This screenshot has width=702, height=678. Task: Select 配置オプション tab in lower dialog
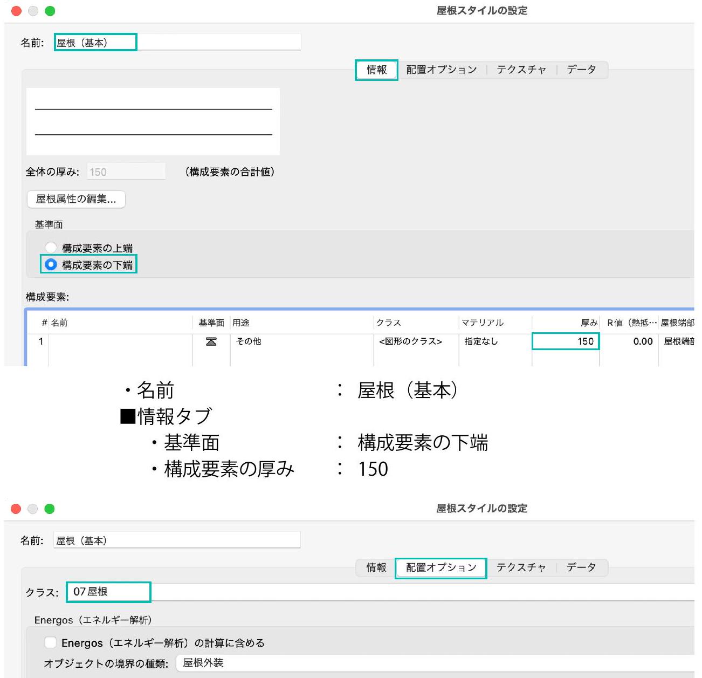coord(442,567)
